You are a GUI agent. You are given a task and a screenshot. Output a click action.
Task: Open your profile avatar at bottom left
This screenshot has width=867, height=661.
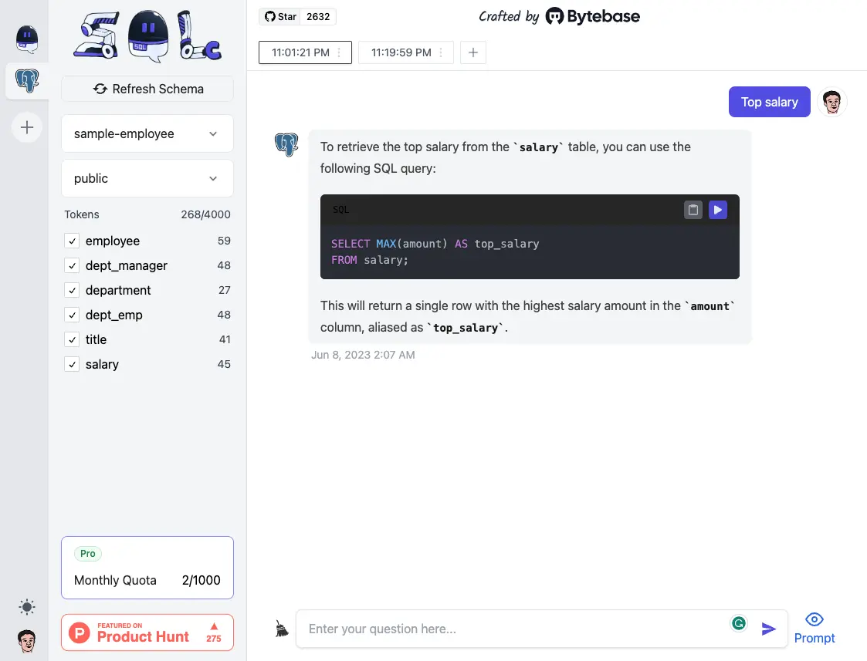pos(27,640)
